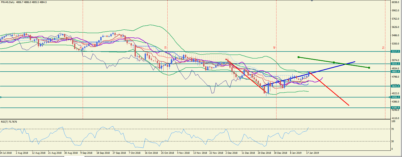Click the 5217.5 horizontal level price tag
Screen dimensions: 402x157
pyautogui.click(x=395, y=51)
